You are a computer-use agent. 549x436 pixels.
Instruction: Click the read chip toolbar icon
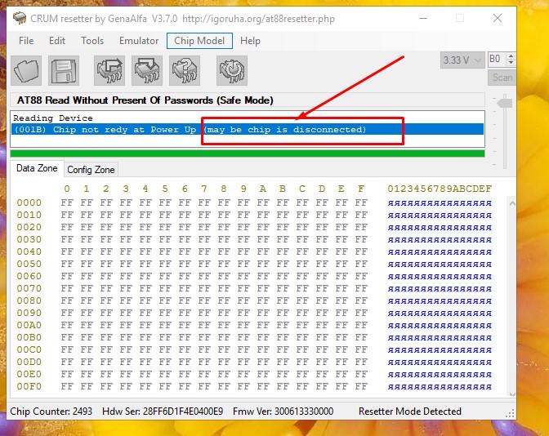pyautogui.click(x=109, y=71)
